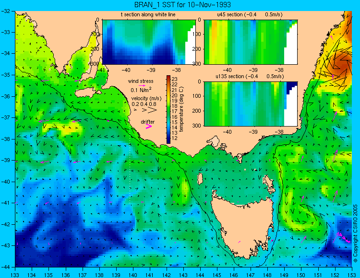Click the "0.2 0.4 0.8" velocity scale text
Image resolution: width=360 pixels, height=278 pixels.
coord(144,104)
